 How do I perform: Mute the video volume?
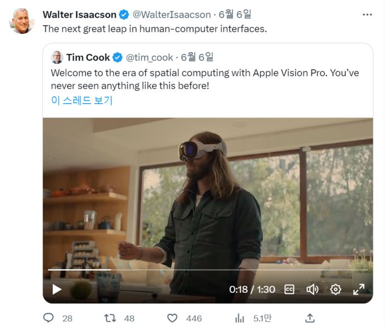pyautogui.click(x=312, y=289)
